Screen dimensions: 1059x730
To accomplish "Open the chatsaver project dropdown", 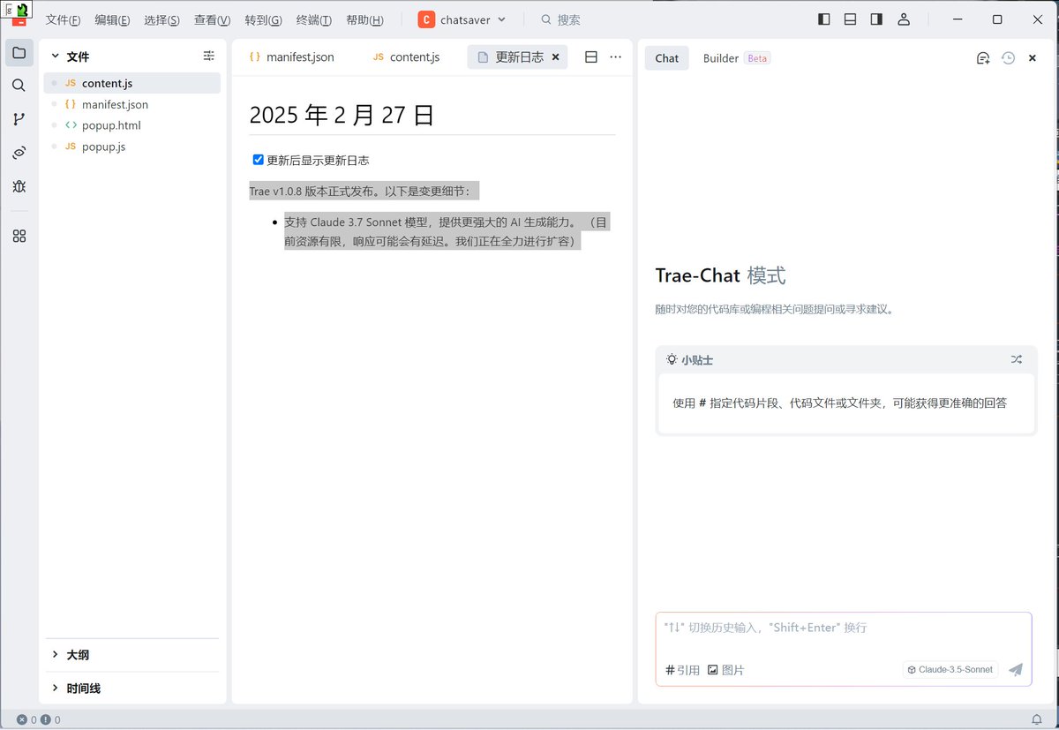I will [x=462, y=19].
